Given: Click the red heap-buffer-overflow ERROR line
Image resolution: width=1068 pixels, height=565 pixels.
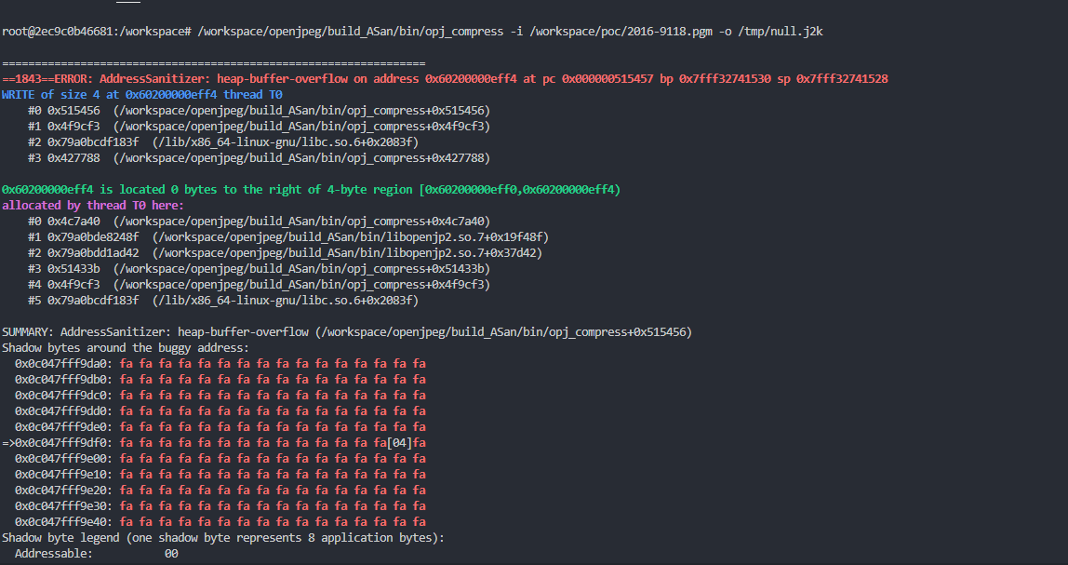Looking at the screenshot, I should 445,79.
